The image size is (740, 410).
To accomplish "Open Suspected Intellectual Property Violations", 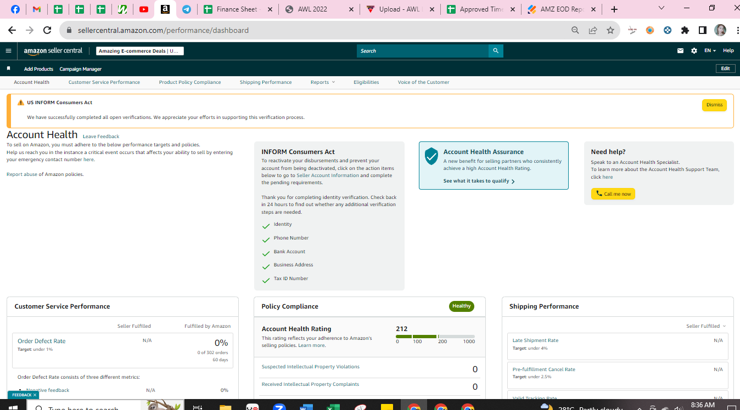I will tap(311, 367).
